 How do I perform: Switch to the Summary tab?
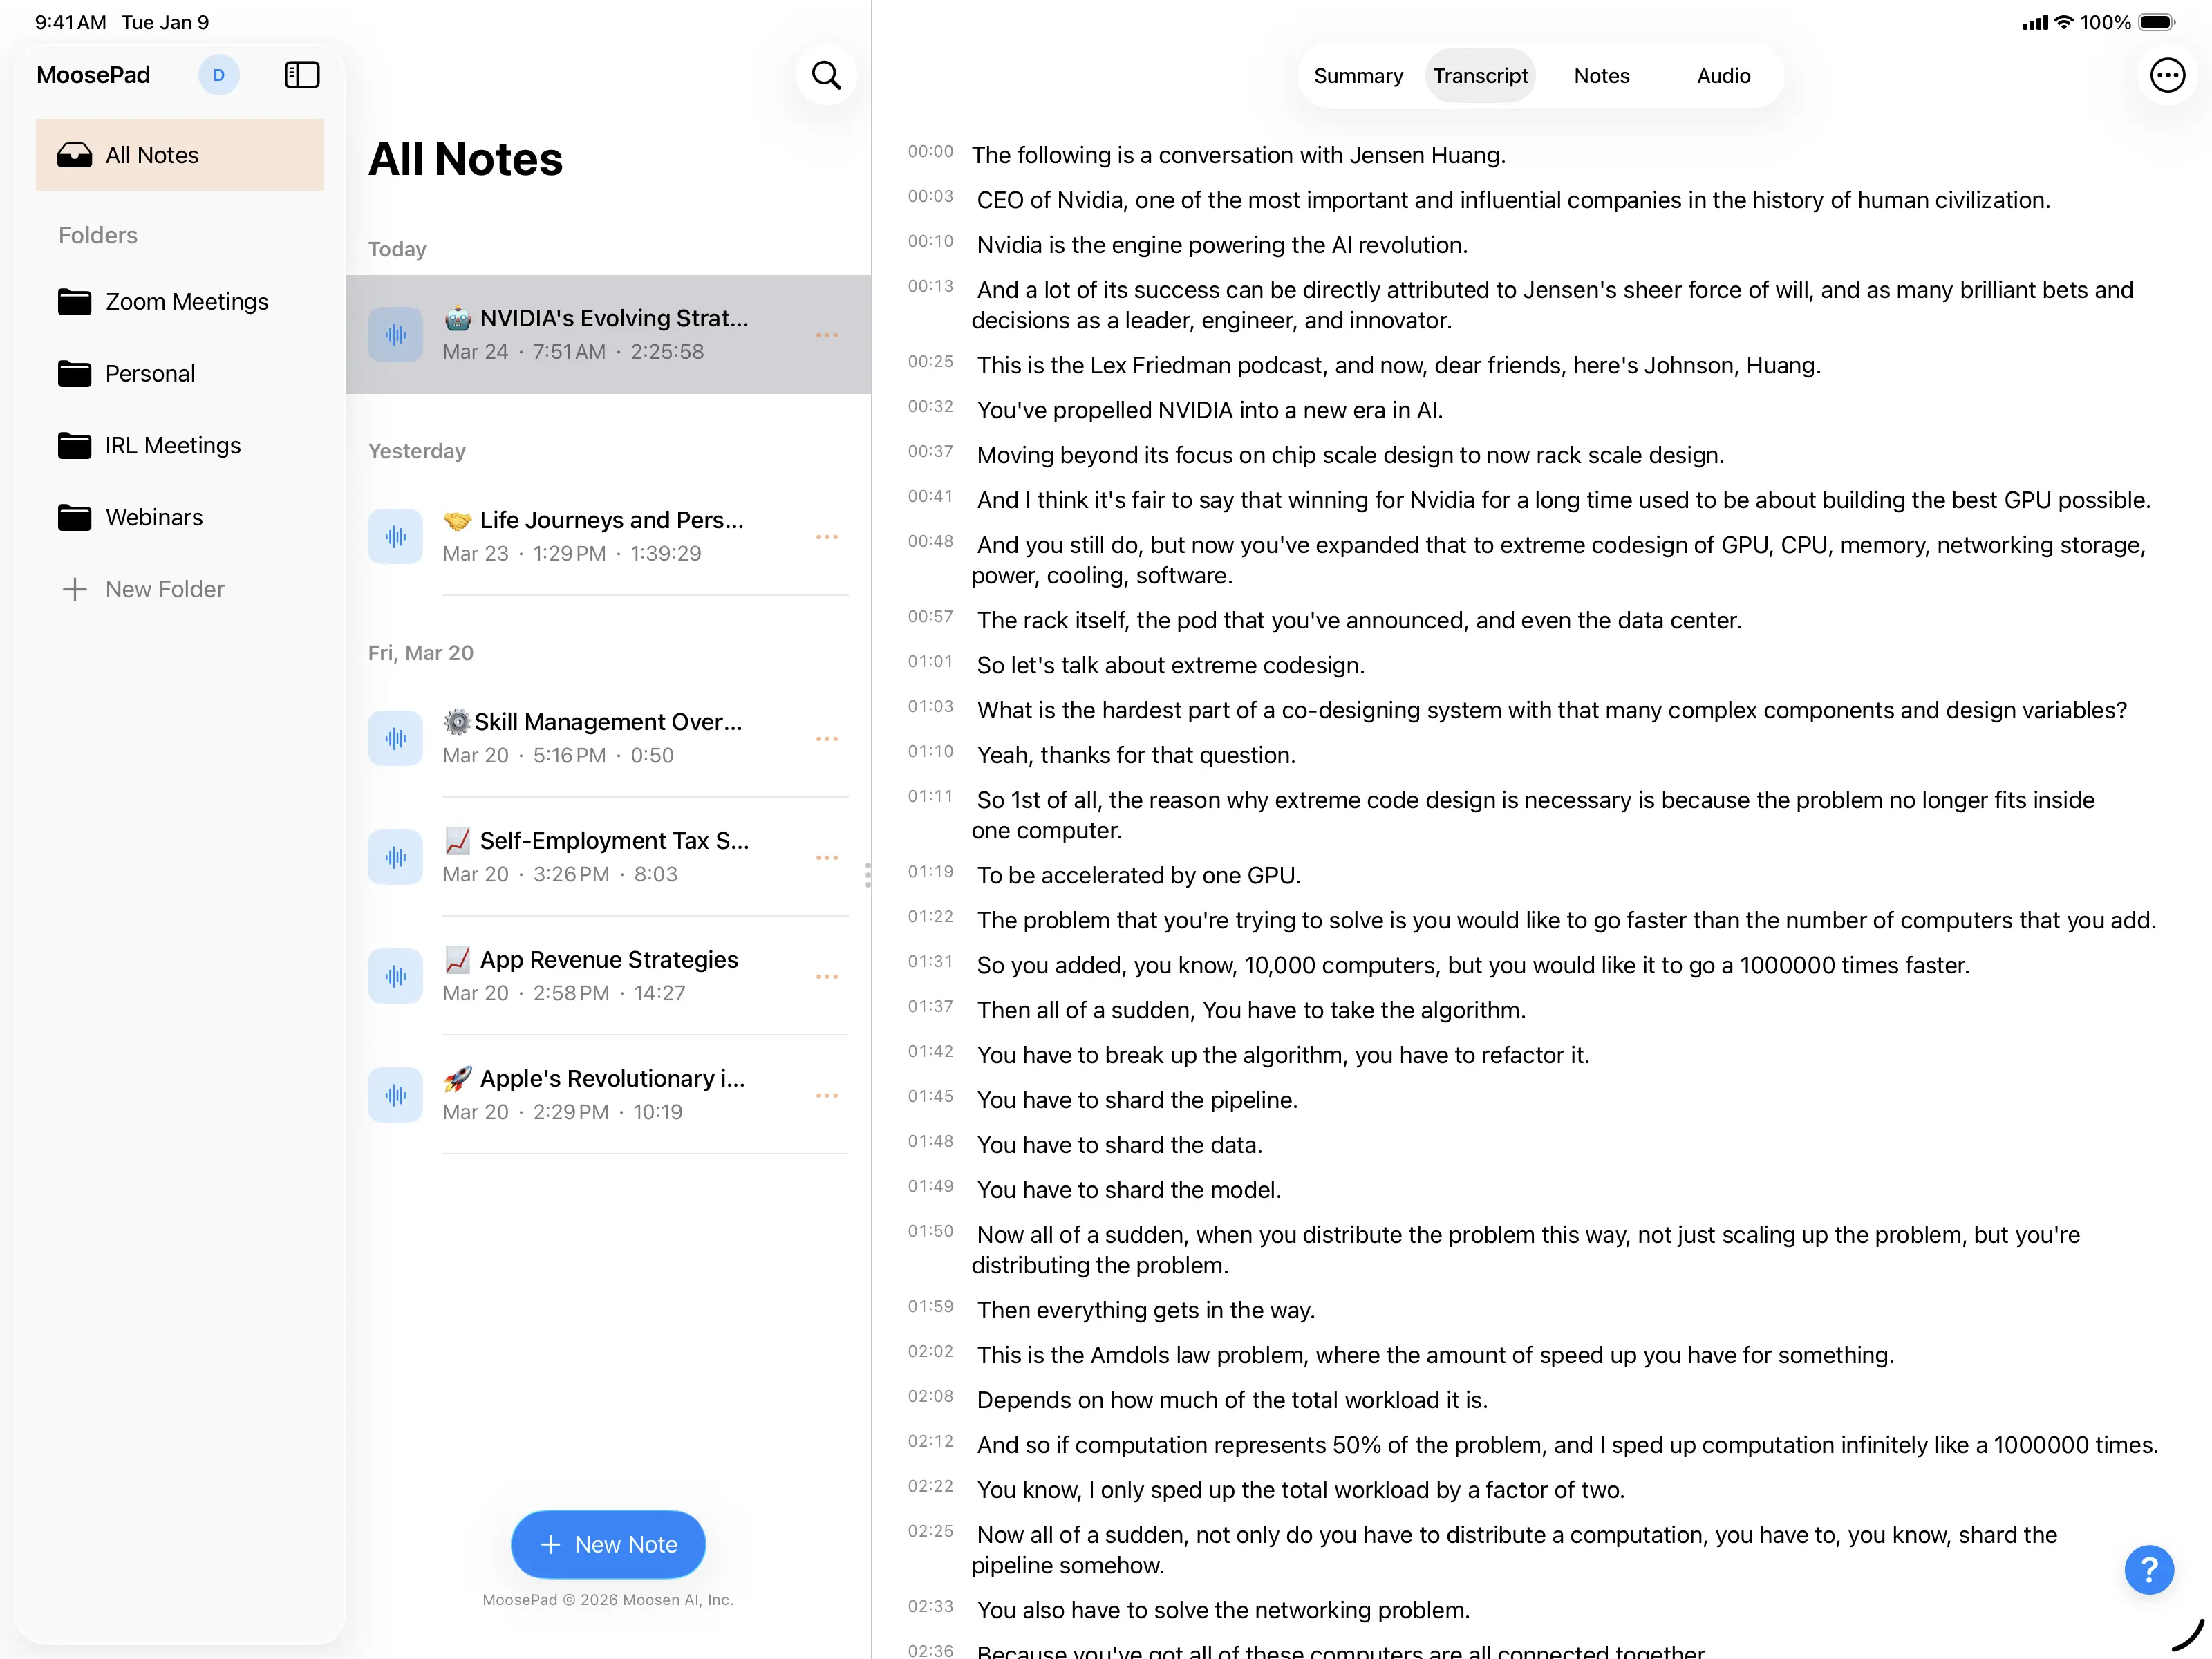[1358, 76]
